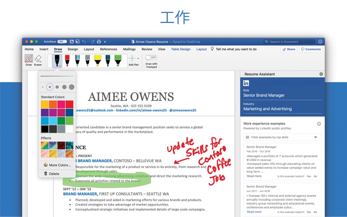Expand the selected black pen's options chevron
The width and height of the screenshot is (347, 217).
(60, 66)
